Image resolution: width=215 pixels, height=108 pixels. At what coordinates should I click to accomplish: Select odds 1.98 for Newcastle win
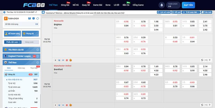coord(156,21)
